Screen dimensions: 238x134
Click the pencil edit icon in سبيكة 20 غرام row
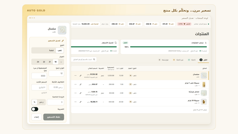tap(80, 102)
